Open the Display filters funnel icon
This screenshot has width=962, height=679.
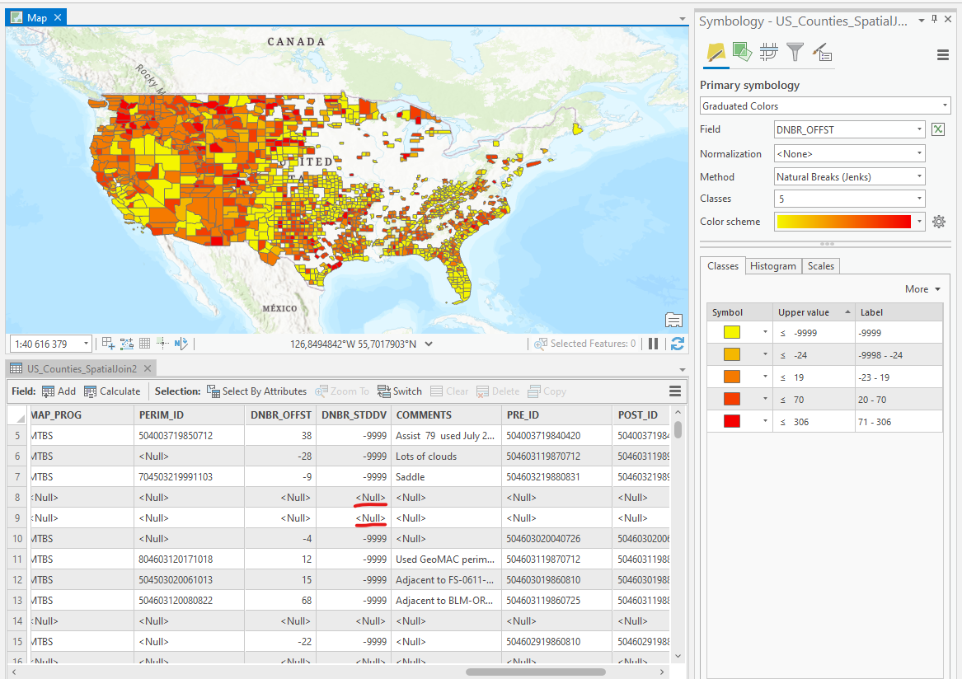(795, 53)
